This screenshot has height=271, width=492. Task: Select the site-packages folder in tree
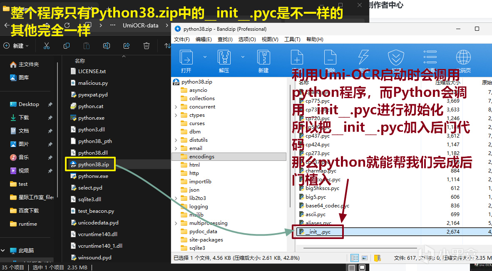click(x=202, y=240)
